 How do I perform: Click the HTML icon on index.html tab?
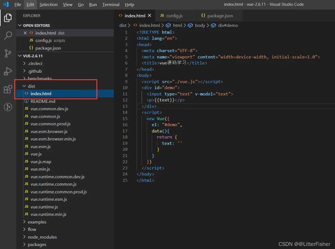[121, 15]
